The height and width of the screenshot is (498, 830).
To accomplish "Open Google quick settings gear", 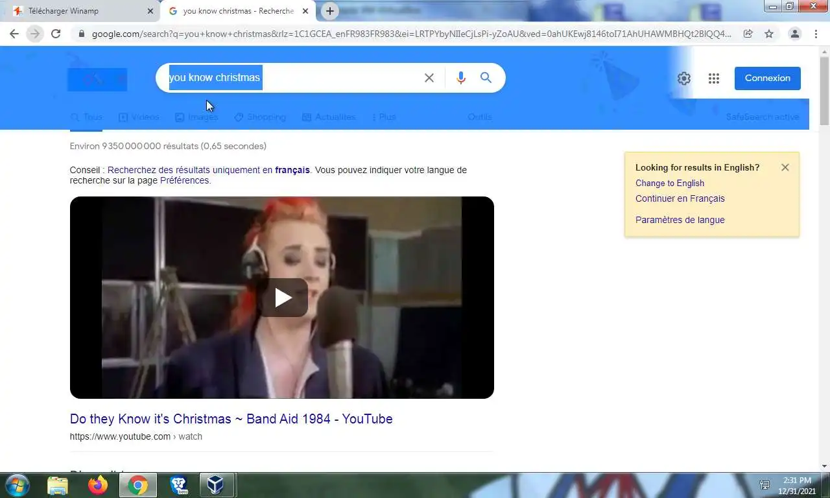I will click(684, 78).
